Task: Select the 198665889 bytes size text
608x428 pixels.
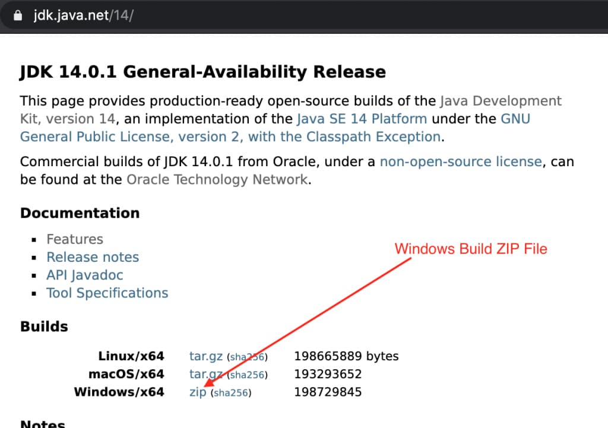Action: [346, 356]
